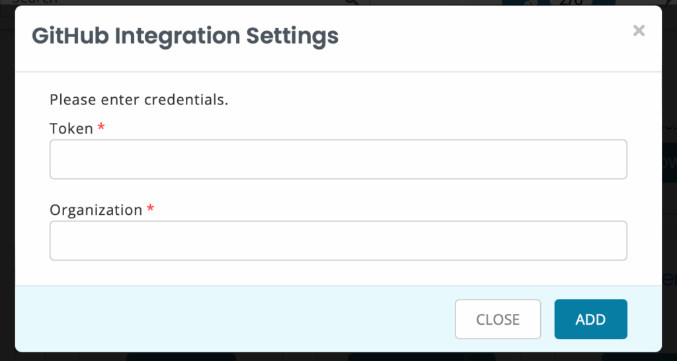Image resolution: width=677 pixels, height=361 pixels.
Task: Place cursor in the empty box under Organization
Action: pyautogui.click(x=338, y=241)
